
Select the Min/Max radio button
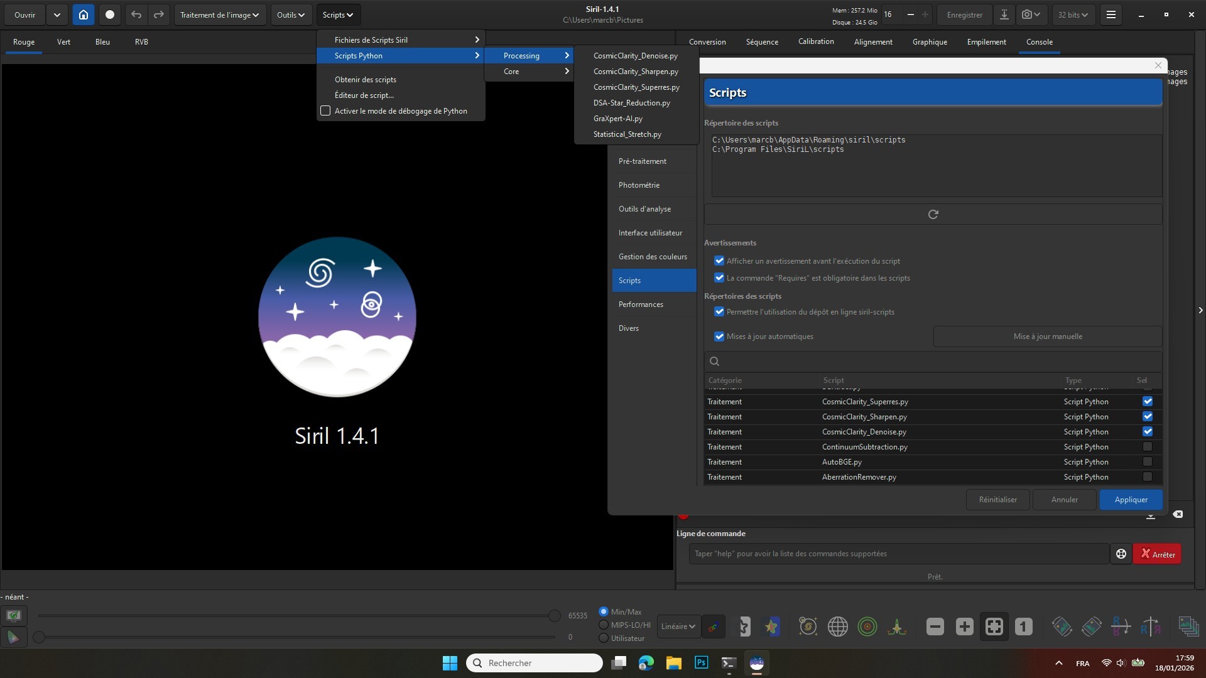pos(604,611)
